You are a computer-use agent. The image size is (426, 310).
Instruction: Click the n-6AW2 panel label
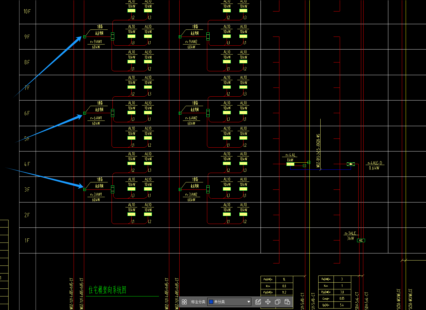pyautogui.click(x=191, y=118)
